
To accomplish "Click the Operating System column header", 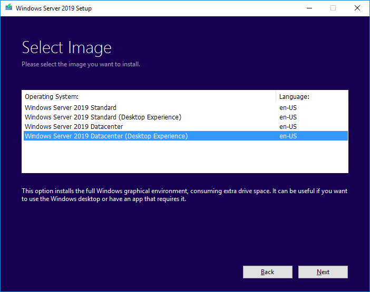I will coord(150,97).
